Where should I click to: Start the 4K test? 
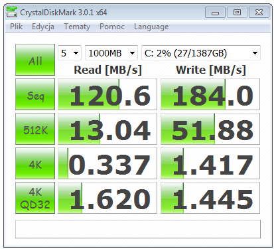tap(35, 163)
